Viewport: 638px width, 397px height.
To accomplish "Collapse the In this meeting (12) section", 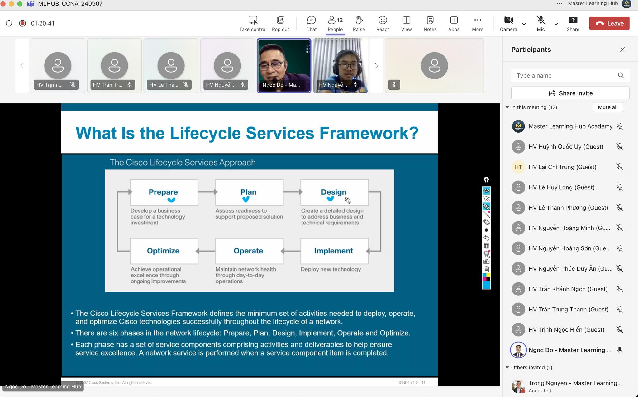I will pos(507,107).
